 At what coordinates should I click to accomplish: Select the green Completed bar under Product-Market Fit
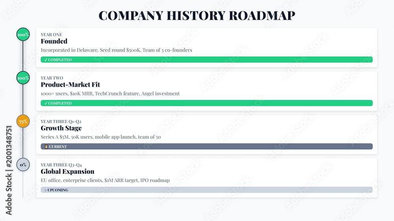[x=206, y=103]
